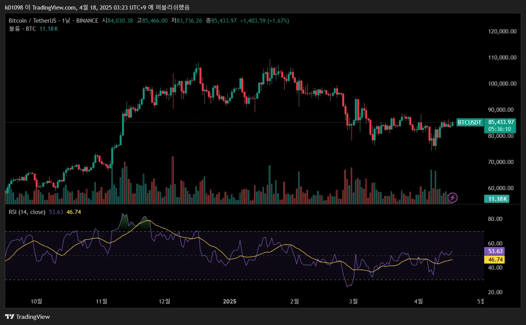Screen dimensions: 526x325
Task: Click the 70,000.00 price axis label
Action: click(501, 162)
